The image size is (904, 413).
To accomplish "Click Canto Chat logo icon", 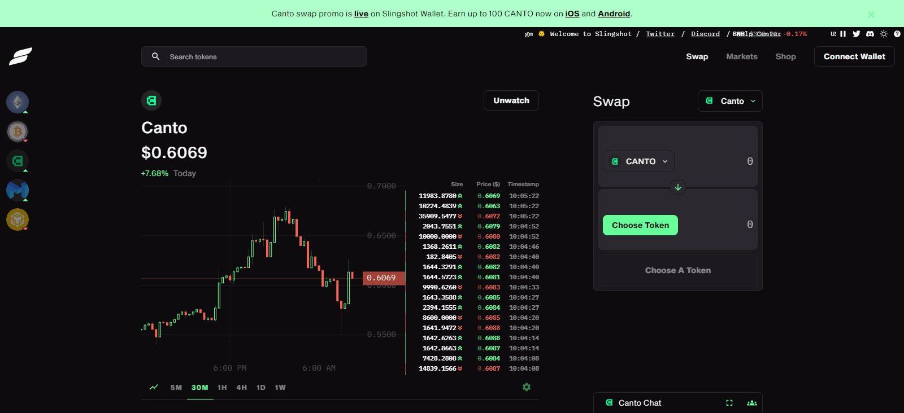I will pyautogui.click(x=609, y=402).
